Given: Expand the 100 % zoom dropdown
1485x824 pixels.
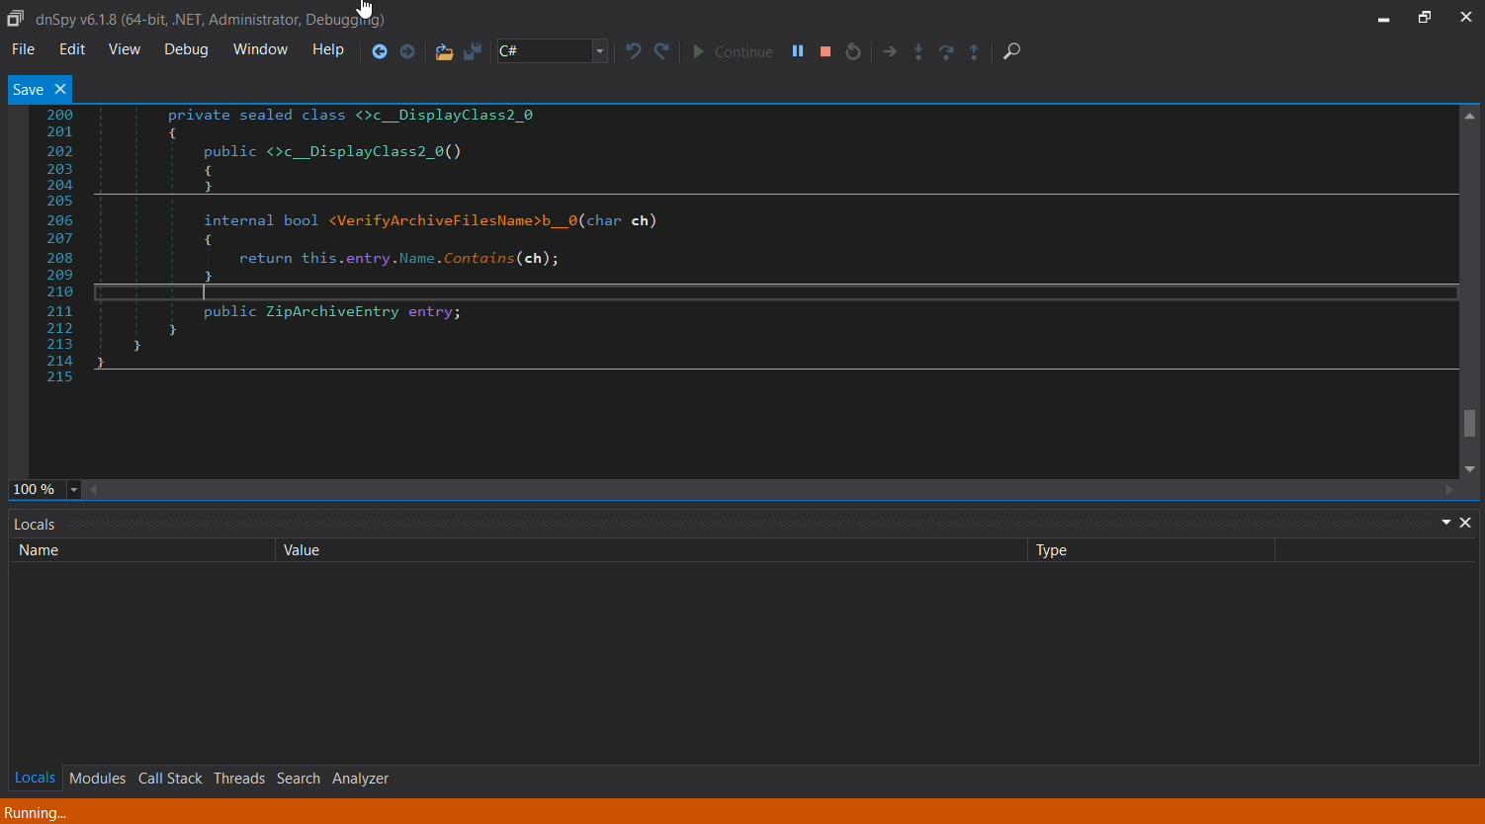Looking at the screenshot, I should click(x=74, y=490).
